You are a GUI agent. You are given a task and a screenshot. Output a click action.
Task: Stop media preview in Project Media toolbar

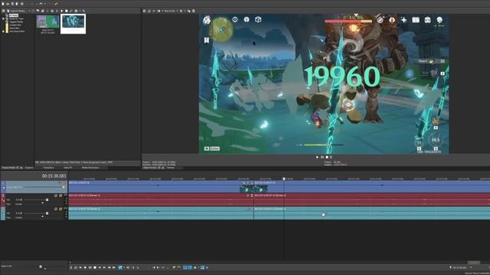(67, 11)
